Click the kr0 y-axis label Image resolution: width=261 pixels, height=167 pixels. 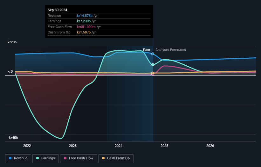pyautogui.click(x=10, y=72)
